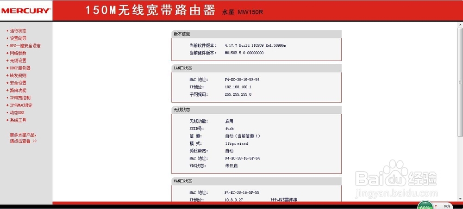Expand the 网络参数 menu
The height and width of the screenshot is (209, 463).
pos(18,53)
